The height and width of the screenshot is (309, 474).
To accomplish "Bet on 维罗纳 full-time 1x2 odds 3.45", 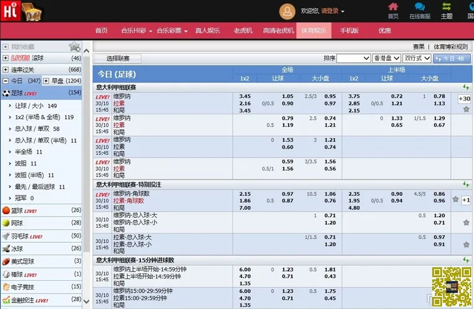I will tap(245, 96).
